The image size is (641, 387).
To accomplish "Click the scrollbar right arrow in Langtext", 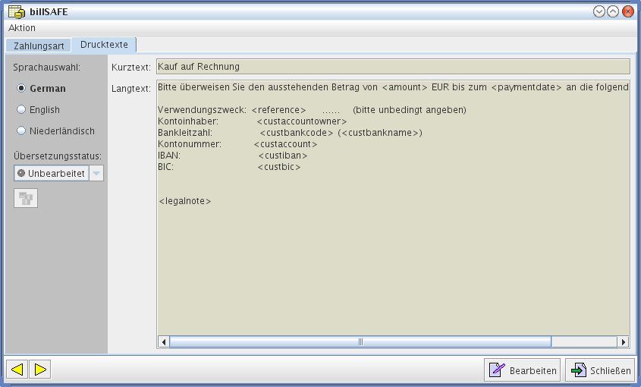I will [x=623, y=342].
